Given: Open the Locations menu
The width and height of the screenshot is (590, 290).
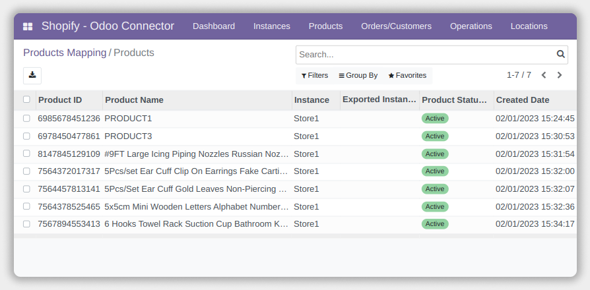Looking at the screenshot, I should coord(529,26).
